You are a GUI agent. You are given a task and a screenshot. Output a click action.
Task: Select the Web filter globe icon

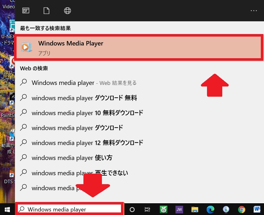tap(68, 11)
